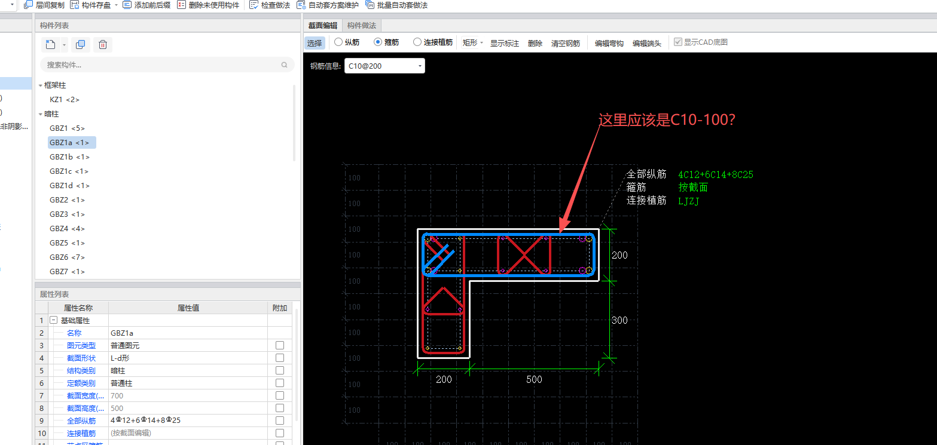Click the 层间复制 copy icon

tap(28, 5)
